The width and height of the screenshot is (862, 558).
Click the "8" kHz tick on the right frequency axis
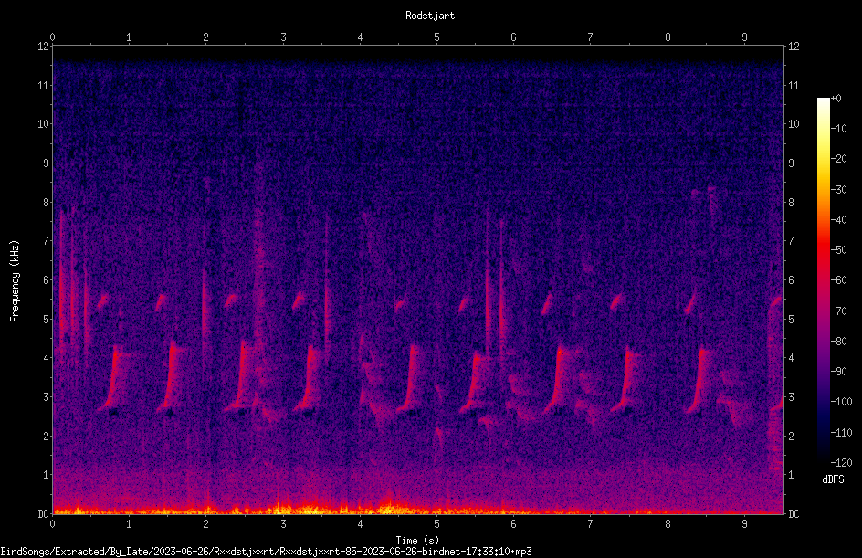tap(791, 203)
